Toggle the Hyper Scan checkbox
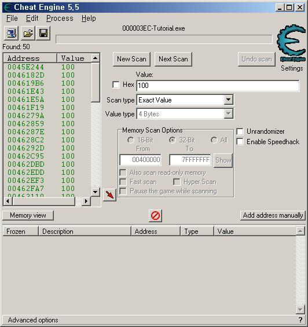308x327 pixels. [x=177, y=182]
